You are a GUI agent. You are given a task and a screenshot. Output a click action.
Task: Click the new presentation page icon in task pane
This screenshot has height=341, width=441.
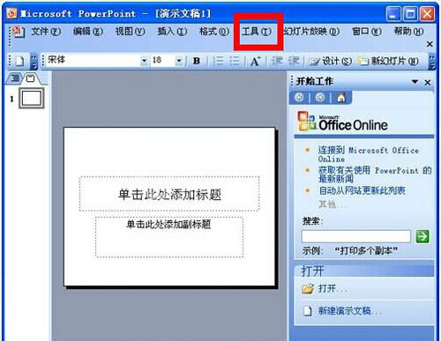coord(307,311)
